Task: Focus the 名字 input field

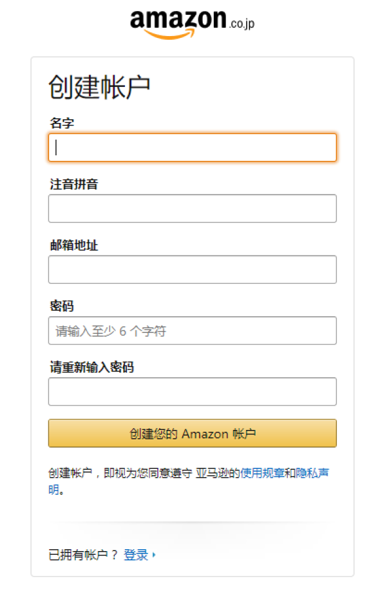Action: tap(192, 147)
